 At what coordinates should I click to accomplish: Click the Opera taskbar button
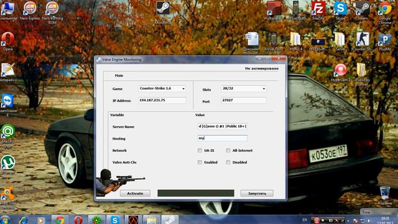tap(78, 220)
